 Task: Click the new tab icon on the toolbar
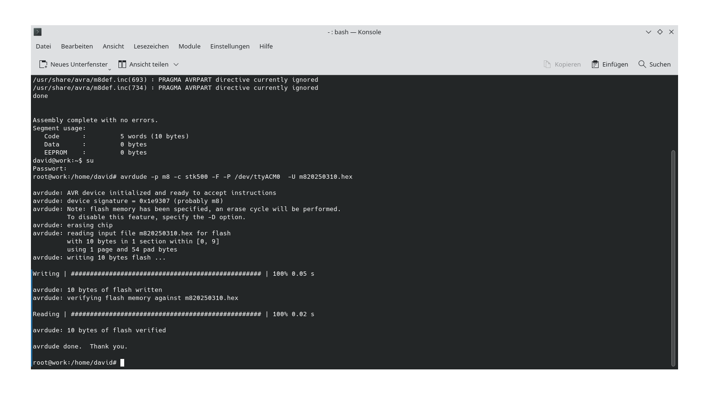43,64
